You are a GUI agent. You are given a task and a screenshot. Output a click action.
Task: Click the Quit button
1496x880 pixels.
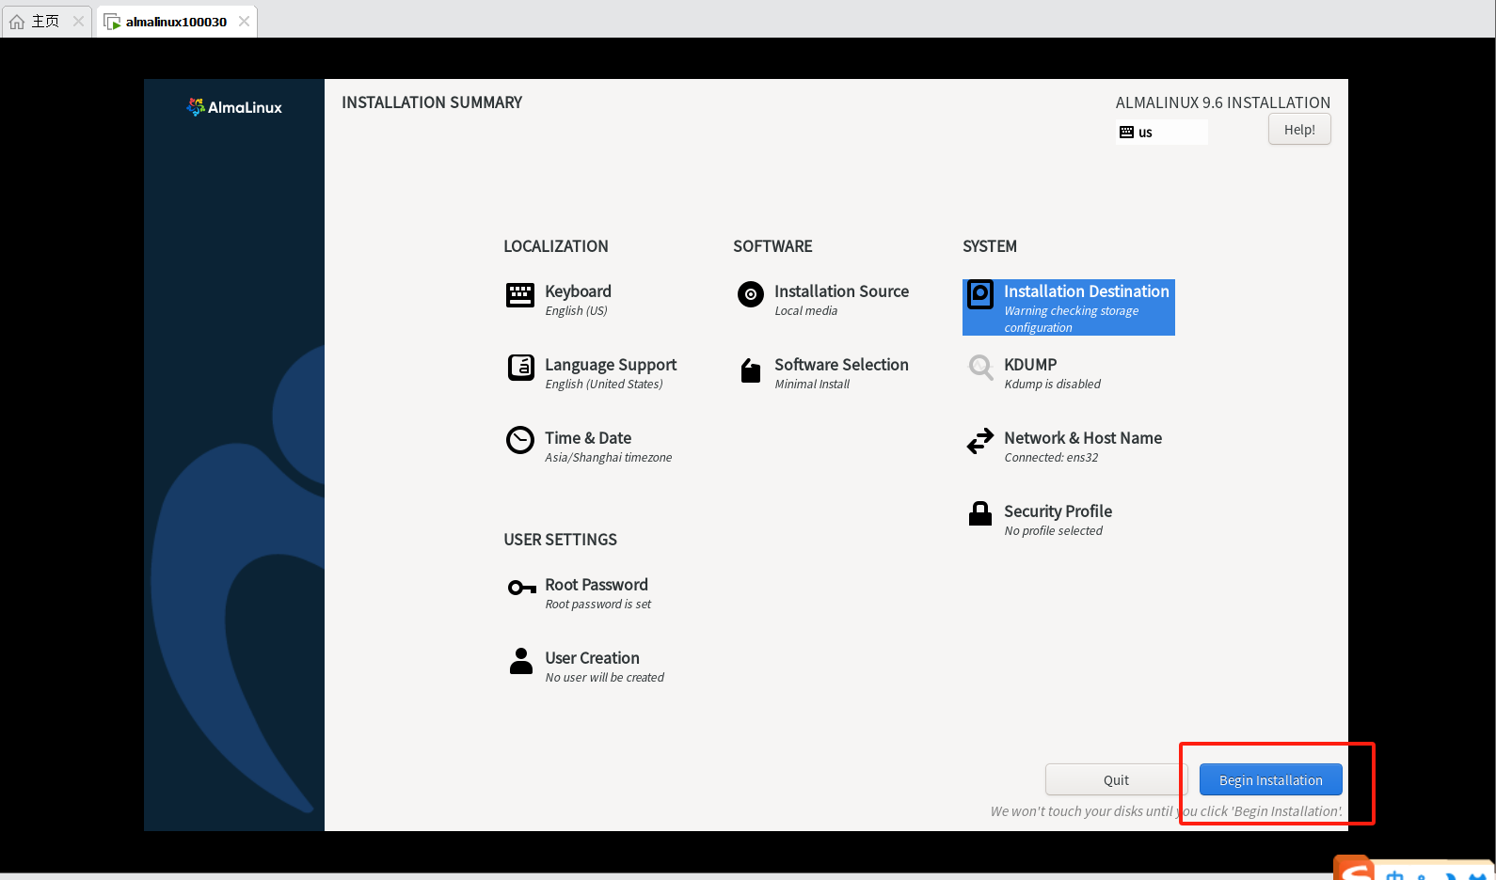(1116, 779)
